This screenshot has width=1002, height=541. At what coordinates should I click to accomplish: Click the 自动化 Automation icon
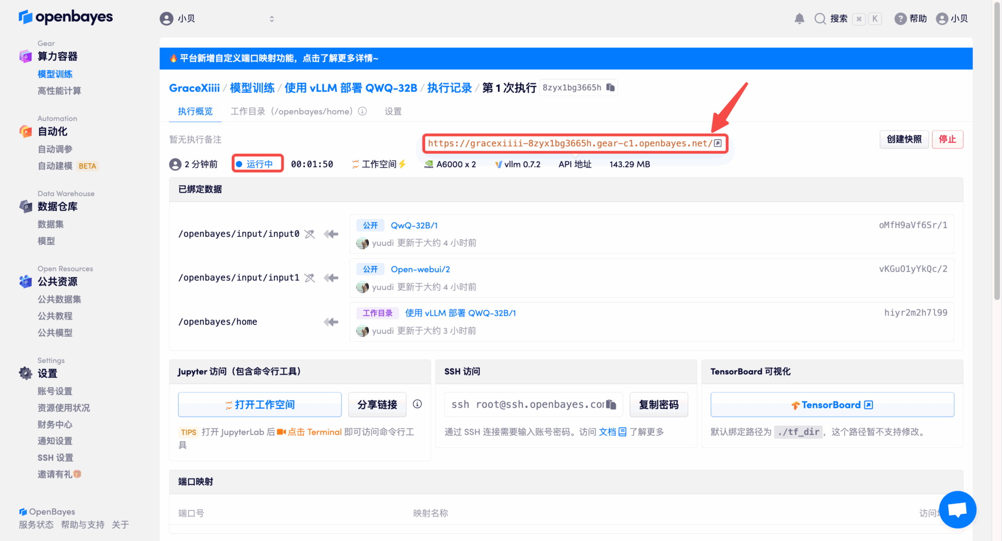[25, 131]
